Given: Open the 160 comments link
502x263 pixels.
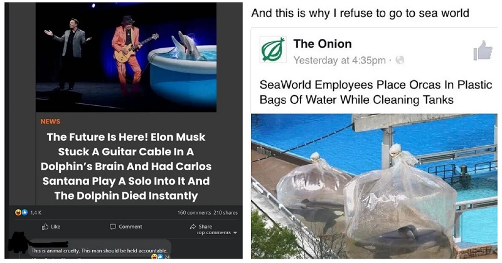Looking at the screenshot, I should [x=194, y=212].
